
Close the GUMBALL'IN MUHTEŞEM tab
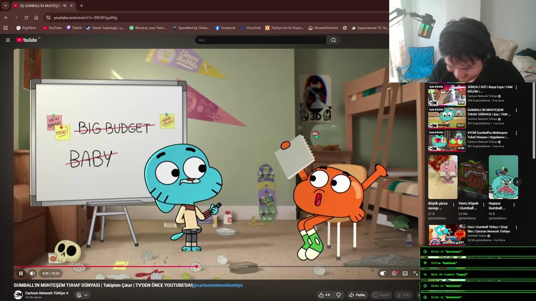[71, 5]
